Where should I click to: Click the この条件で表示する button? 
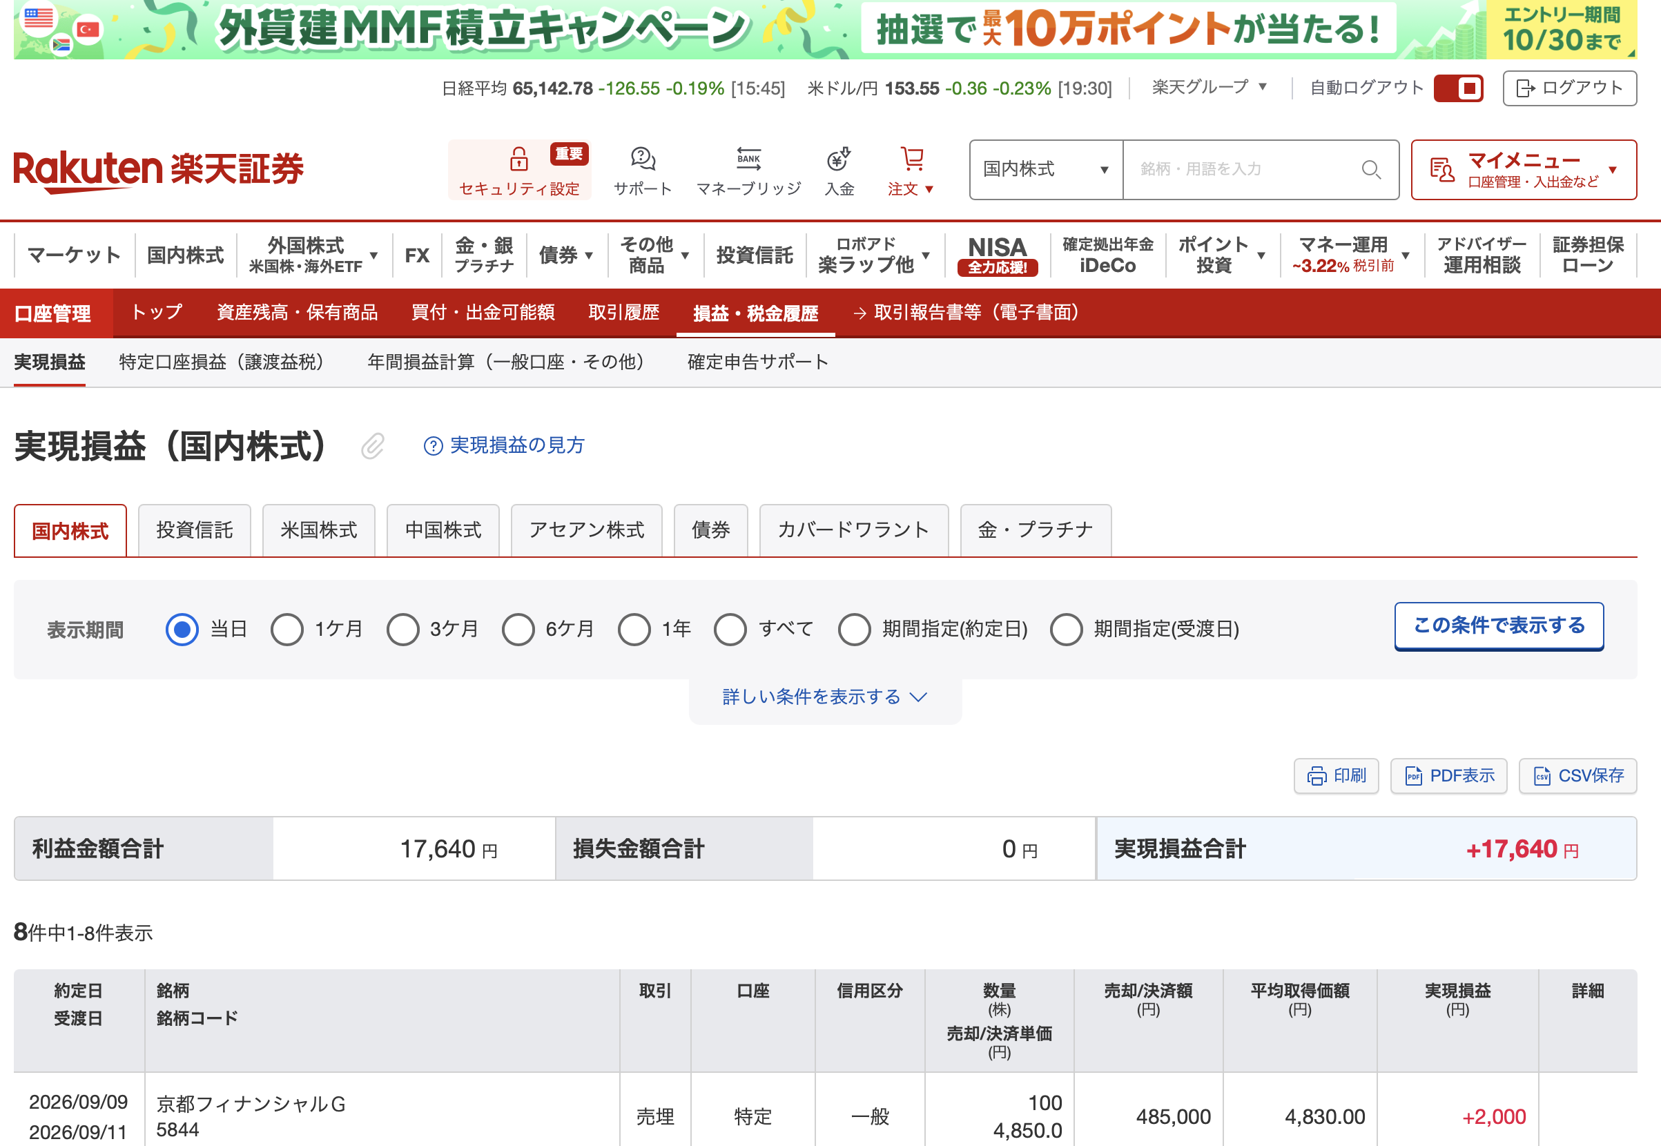click(1499, 625)
